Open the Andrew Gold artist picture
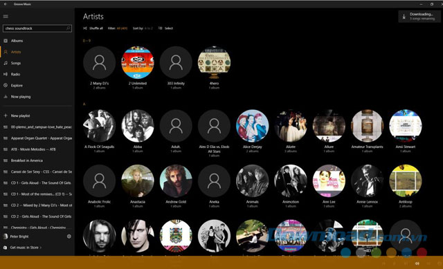443x269 pixels. coord(176,181)
